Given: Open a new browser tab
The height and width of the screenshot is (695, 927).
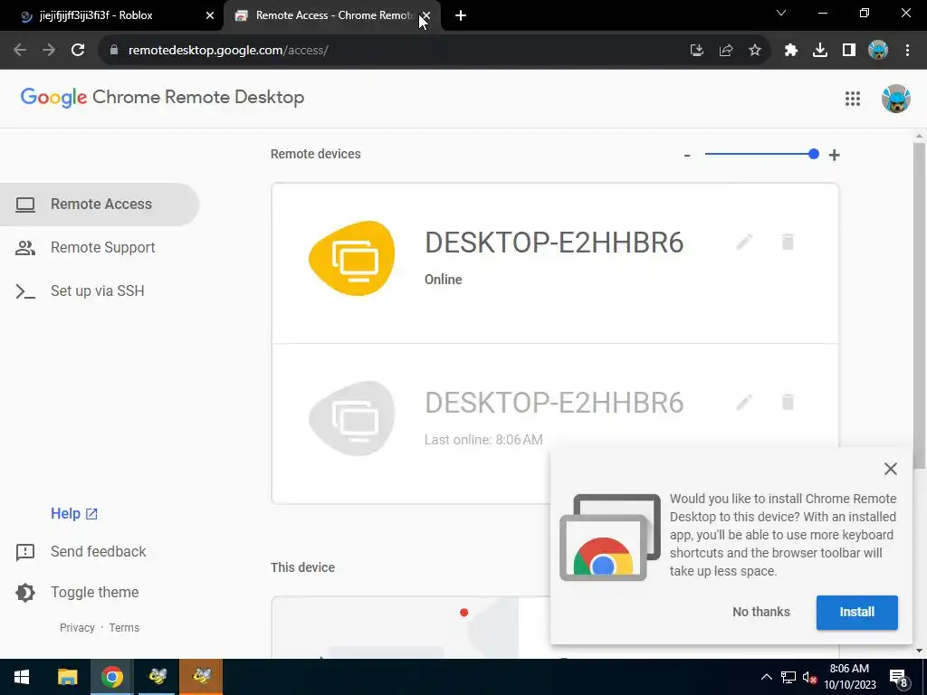Looking at the screenshot, I should coord(461,16).
